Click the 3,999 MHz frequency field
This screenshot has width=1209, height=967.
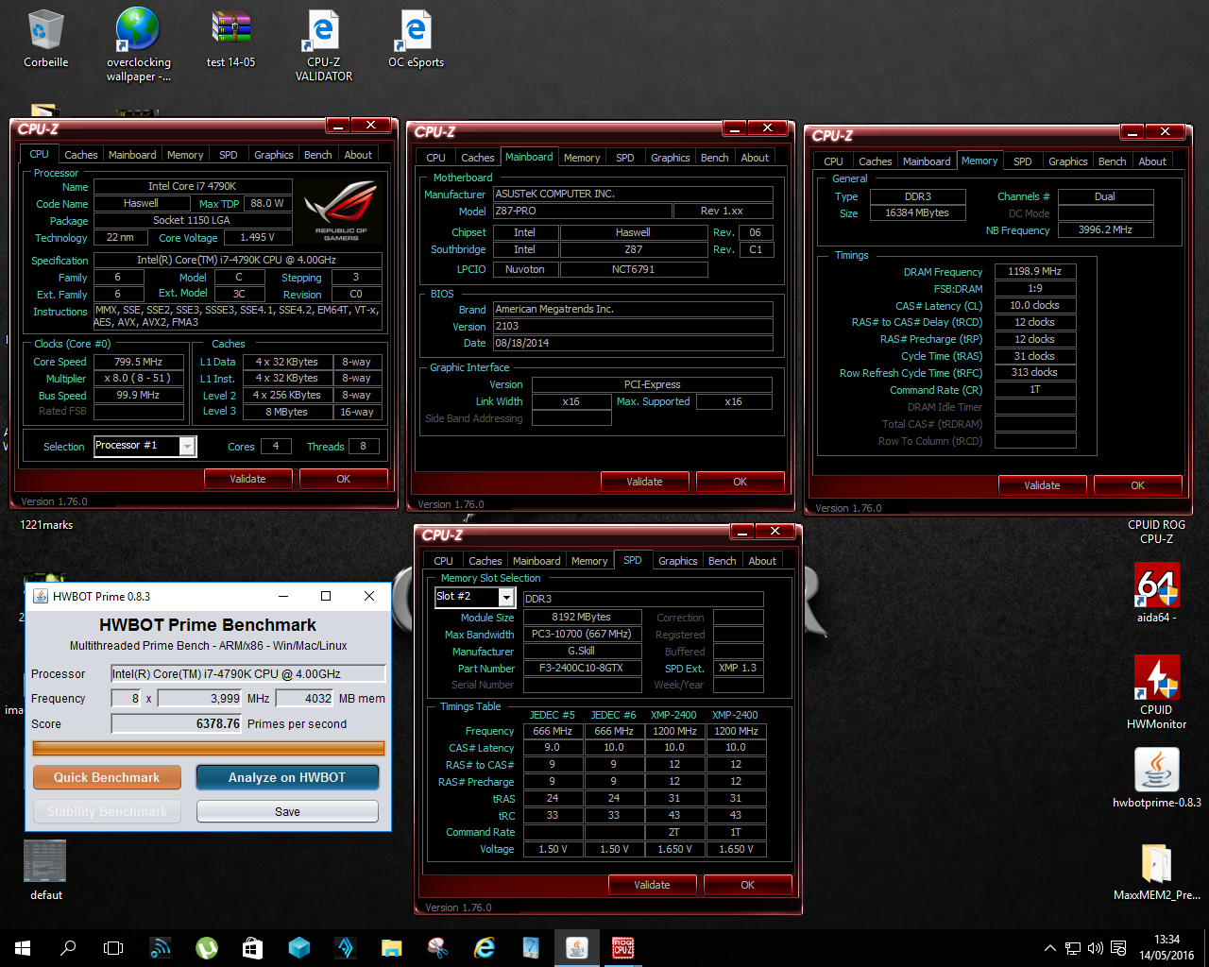(200, 699)
